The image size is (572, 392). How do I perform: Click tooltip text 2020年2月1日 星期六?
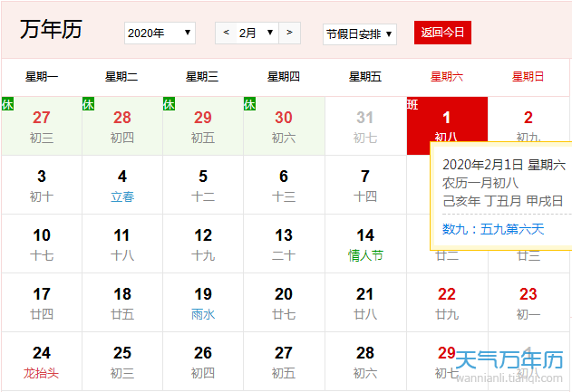[x=504, y=165]
